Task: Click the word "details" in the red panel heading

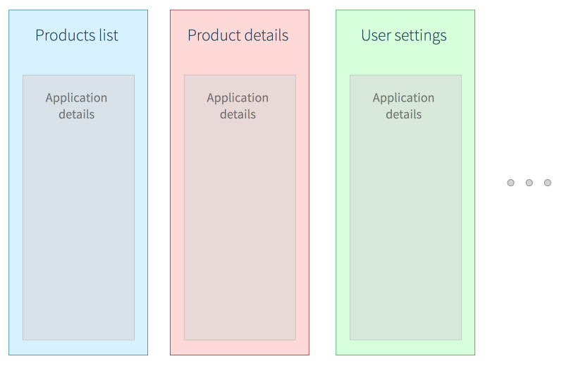Action: pyautogui.click(x=264, y=35)
